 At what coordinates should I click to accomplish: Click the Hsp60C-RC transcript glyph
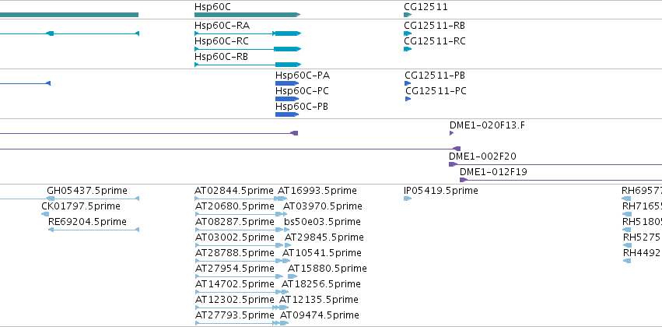(247, 49)
